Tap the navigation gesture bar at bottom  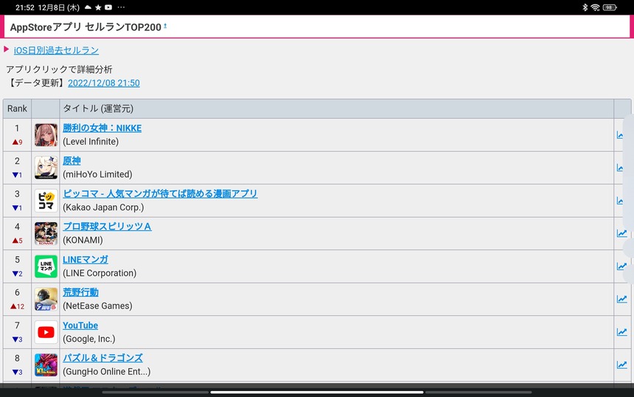(x=317, y=392)
